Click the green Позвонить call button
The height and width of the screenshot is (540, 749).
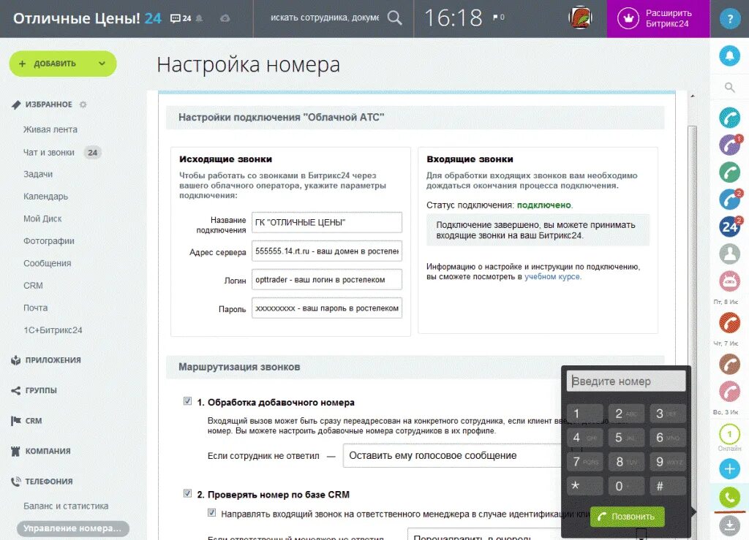tap(627, 517)
